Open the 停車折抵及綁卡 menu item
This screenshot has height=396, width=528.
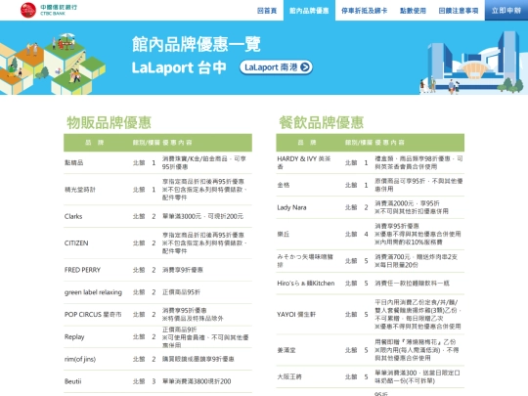pos(364,11)
